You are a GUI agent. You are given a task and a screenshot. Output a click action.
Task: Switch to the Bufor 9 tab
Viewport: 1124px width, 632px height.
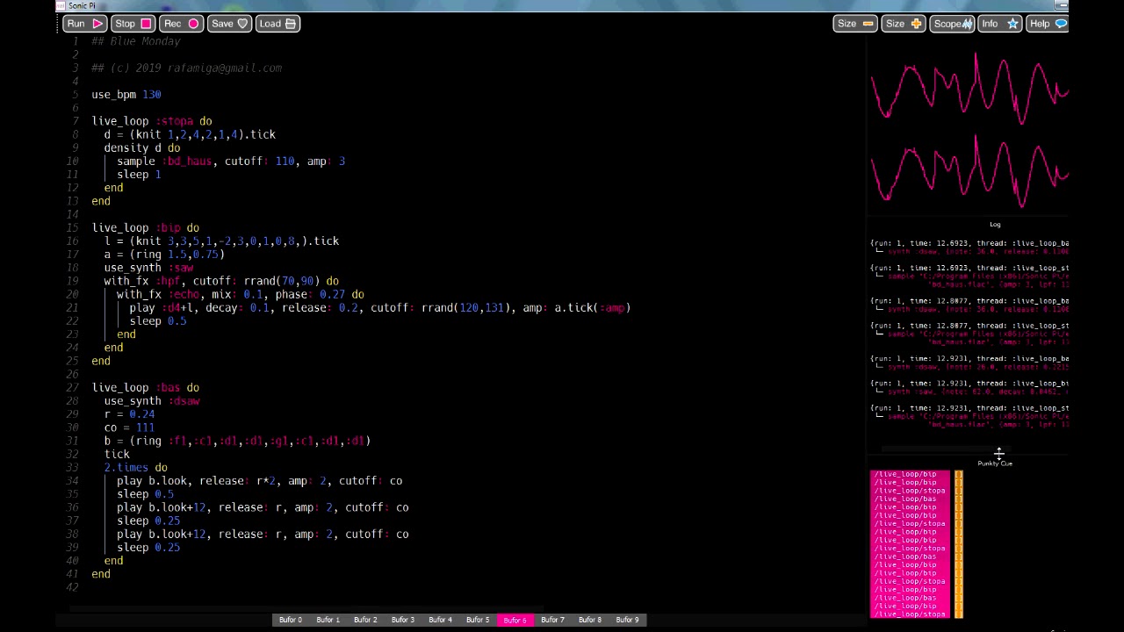tap(627, 620)
